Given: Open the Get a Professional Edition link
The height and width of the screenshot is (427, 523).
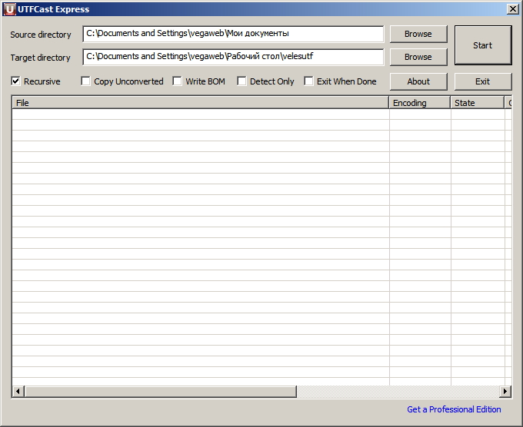Looking at the screenshot, I should point(454,409).
